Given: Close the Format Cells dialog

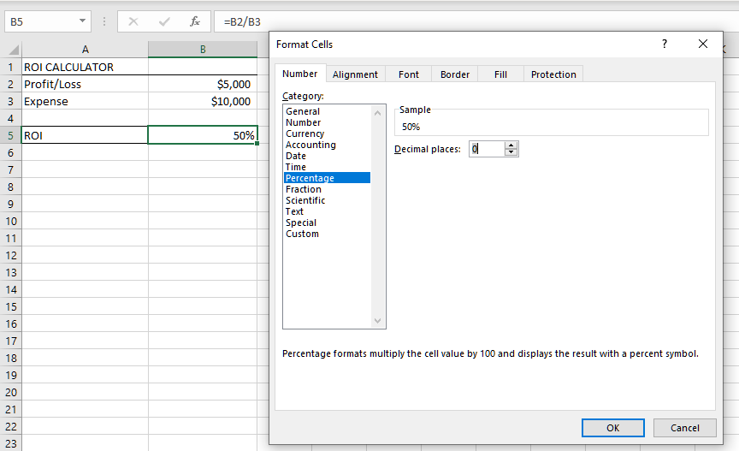Looking at the screenshot, I should 703,44.
